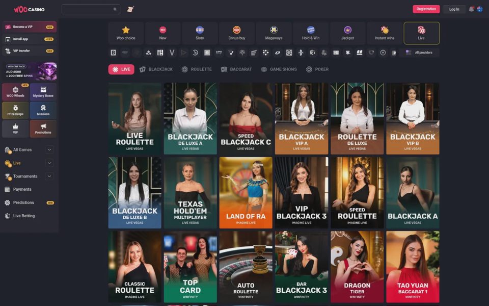
Task: Open Prize Drops tile
Action: pyautogui.click(x=15, y=111)
